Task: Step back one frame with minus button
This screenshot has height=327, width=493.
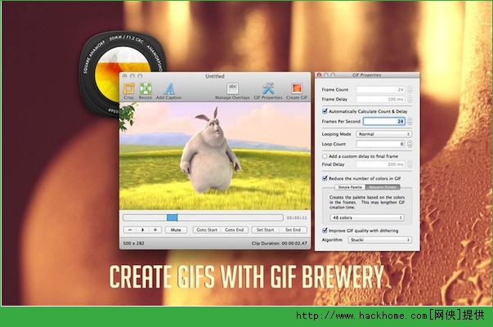Action: pos(130,230)
